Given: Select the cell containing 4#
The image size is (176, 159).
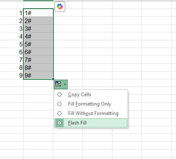Looking at the screenshot, I should (x=39, y=36).
